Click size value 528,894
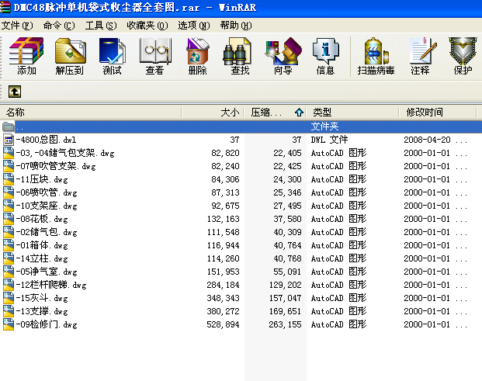The image size is (482, 381). 223,324
